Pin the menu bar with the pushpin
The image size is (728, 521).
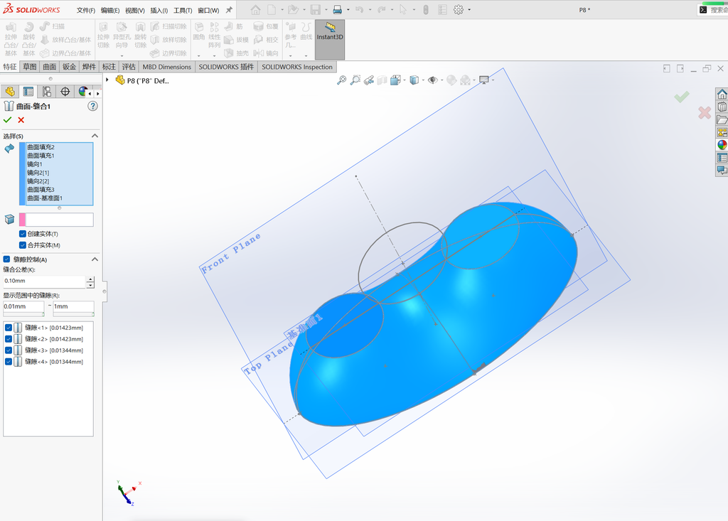[229, 10]
